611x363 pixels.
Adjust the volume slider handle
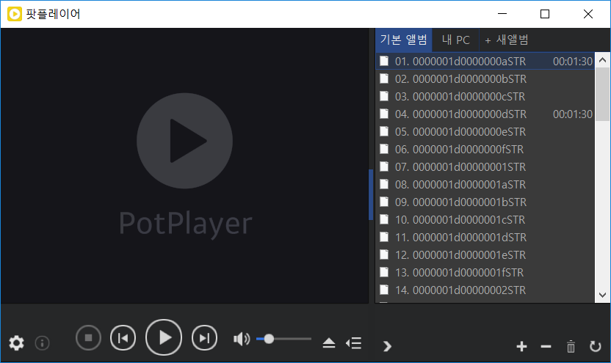pyautogui.click(x=269, y=339)
